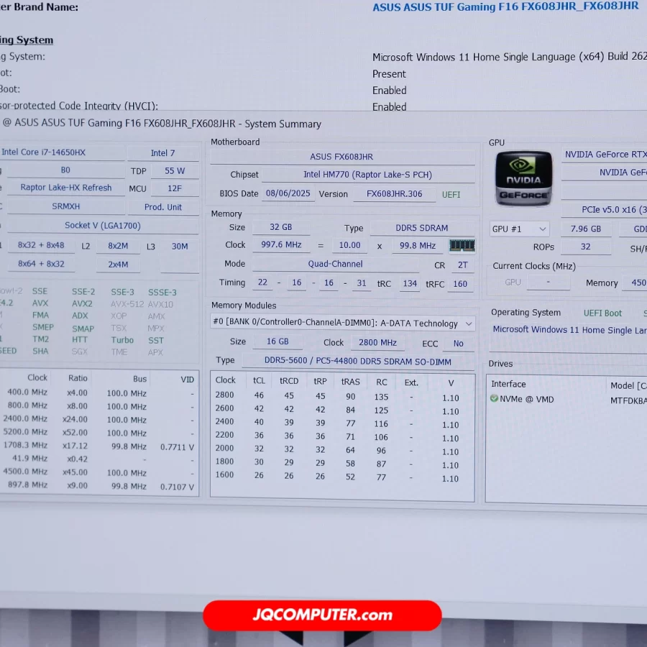Click the UEFI label beside BIOS version
This screenshot has height=647, width=647.
[x=451, y=195]
